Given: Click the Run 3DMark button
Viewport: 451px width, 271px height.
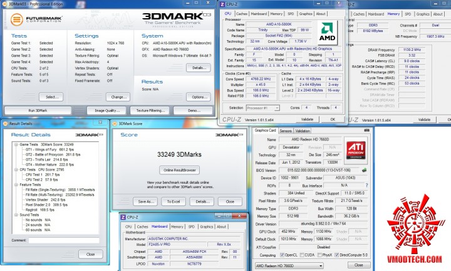Looking at the screenshot, I should (38, 110).
